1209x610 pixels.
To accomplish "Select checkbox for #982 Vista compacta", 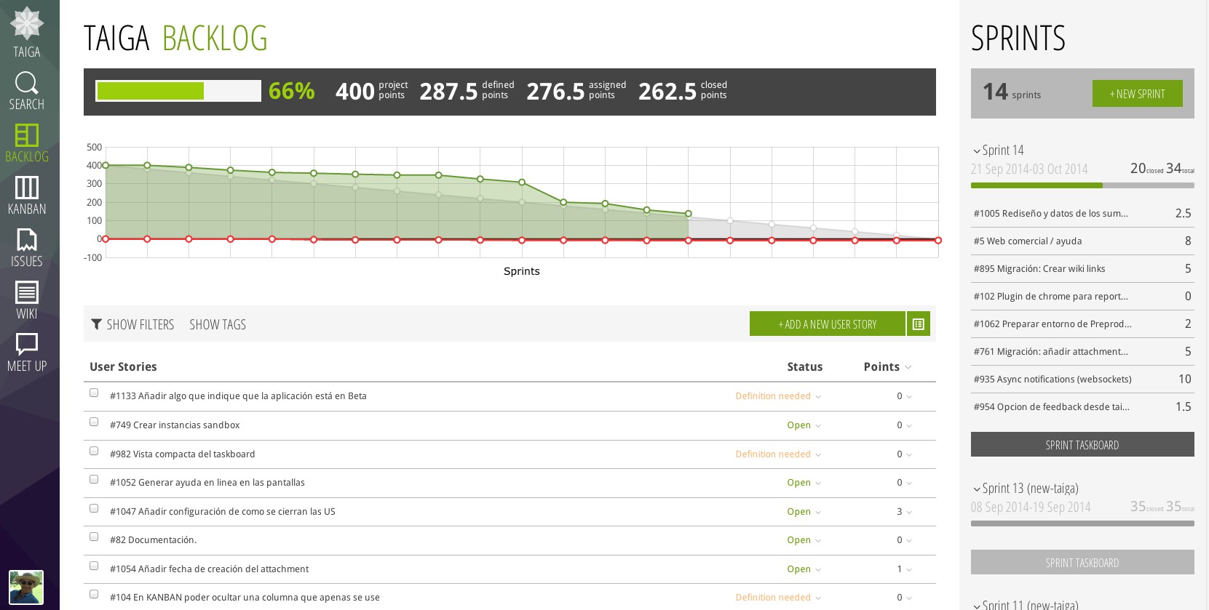I will click(94, 451).
